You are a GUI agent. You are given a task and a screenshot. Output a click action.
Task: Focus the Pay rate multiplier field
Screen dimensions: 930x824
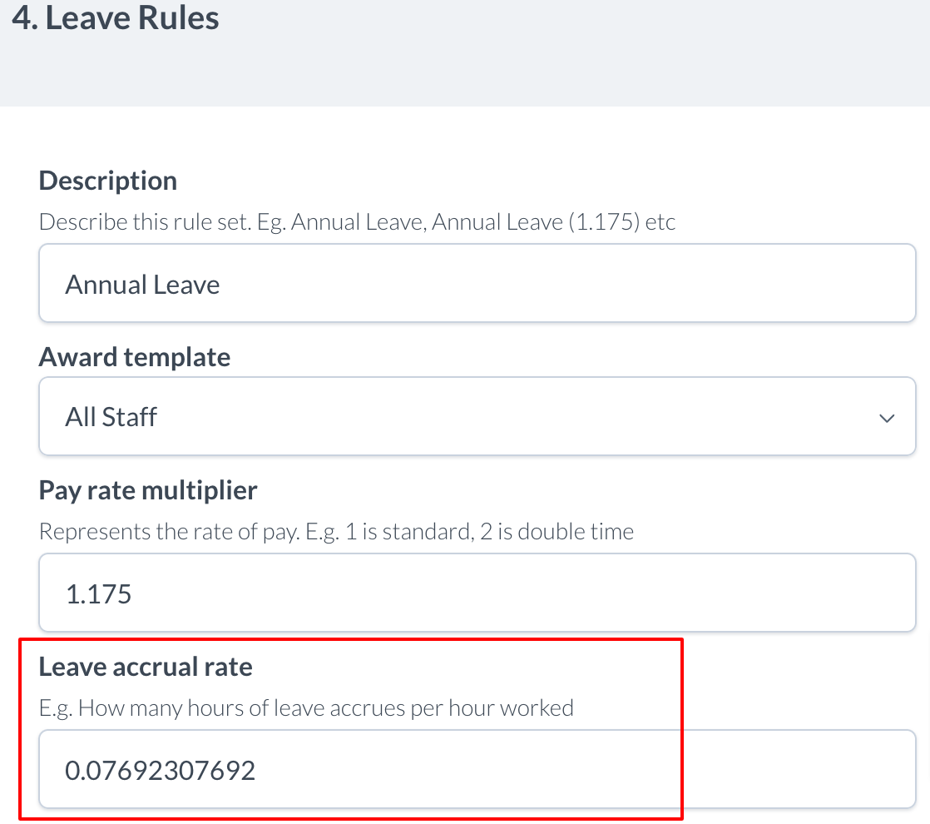[x=477, y=593]
